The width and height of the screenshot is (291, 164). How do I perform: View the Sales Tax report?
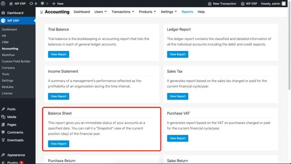pos(177,96)
